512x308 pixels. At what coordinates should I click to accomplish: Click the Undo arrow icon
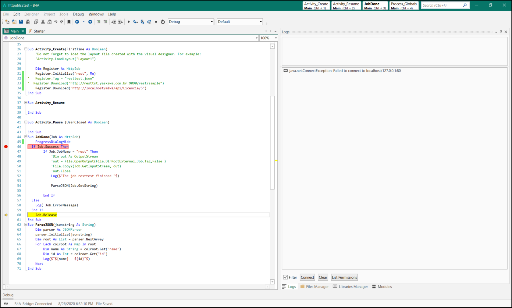pos(56,22)
